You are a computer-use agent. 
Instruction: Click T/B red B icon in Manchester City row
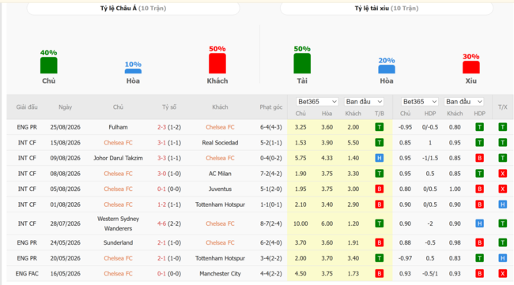coord(380,273)
